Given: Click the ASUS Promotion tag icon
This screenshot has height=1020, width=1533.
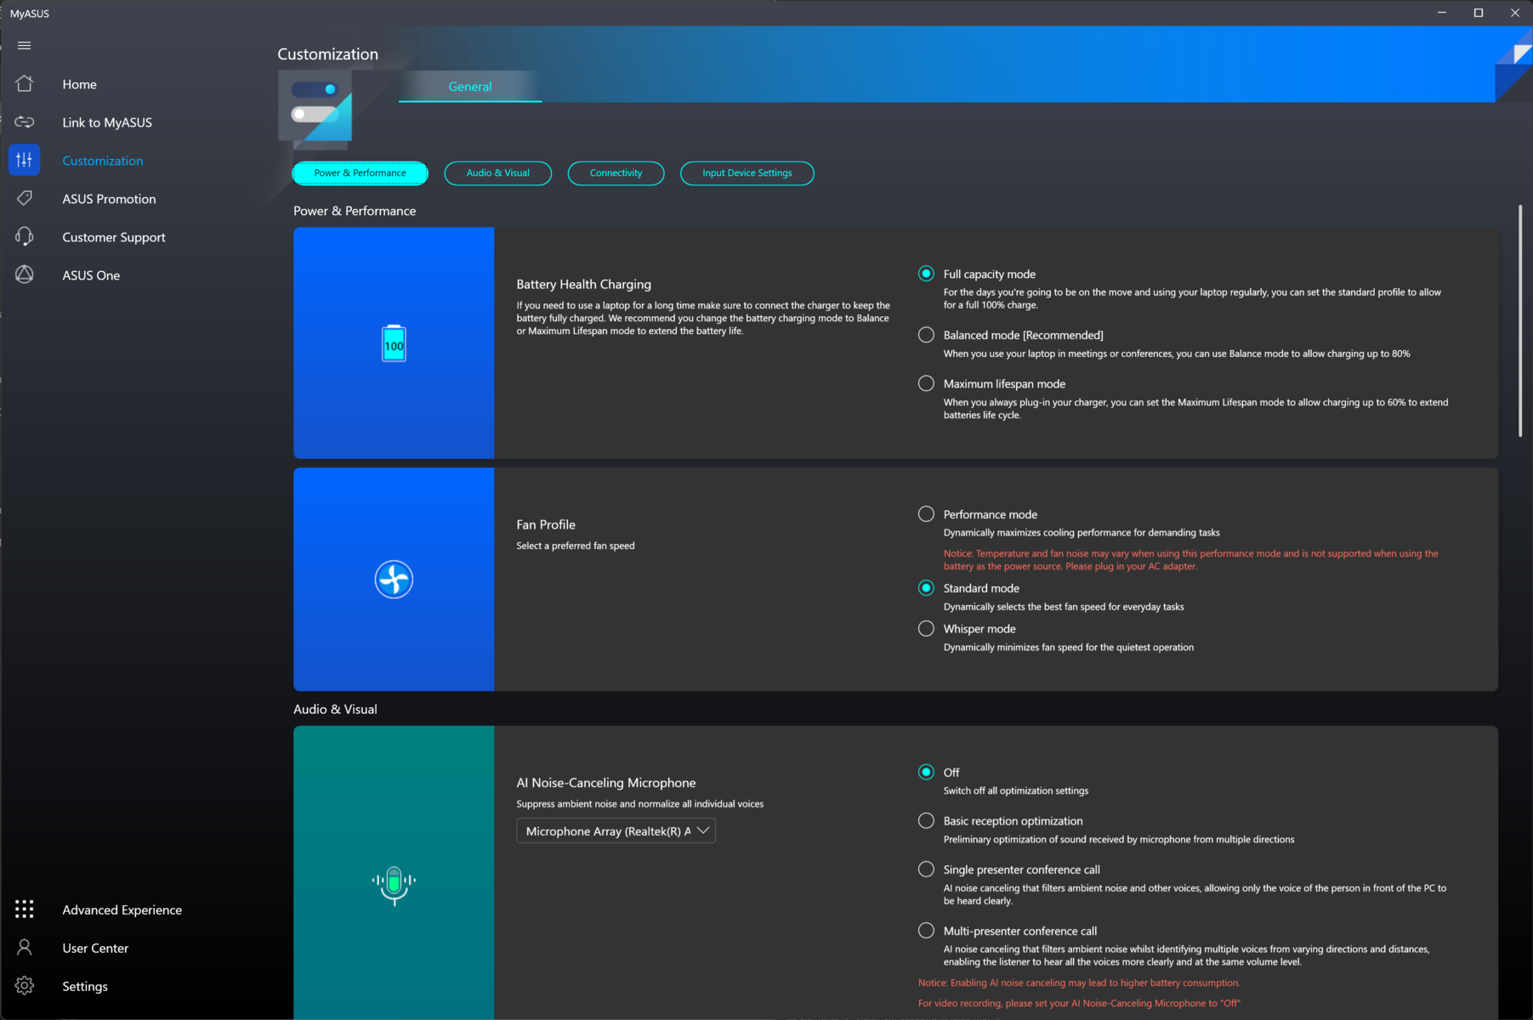Looking at the screenshot, I should pyautogui.click(x=24, y=198).
